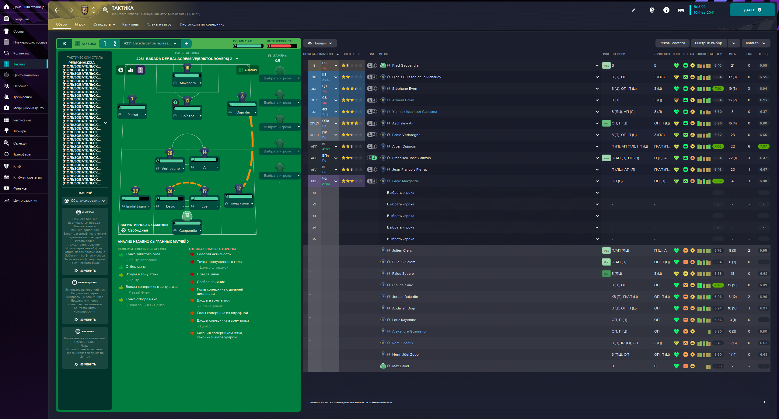Switch to the Игрок tab
The image size is (779, 419).
[80, 24]
